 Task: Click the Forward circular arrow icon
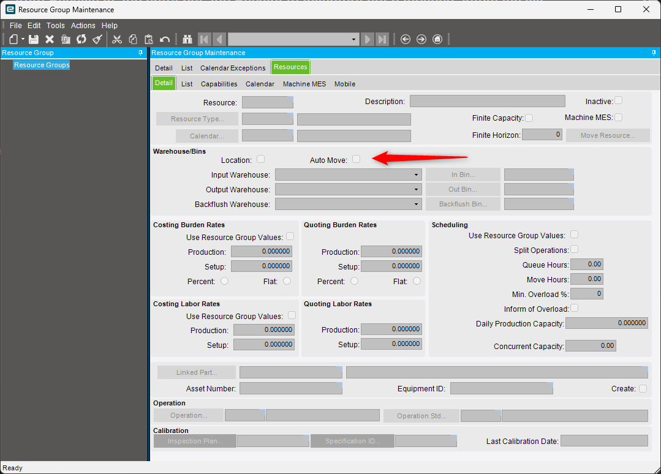pyautogui.click(x=421, y=39)
